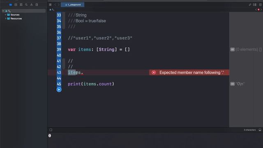263x148 pixels.
Task: Click the '///String' comment line
Action: (77, 15)
